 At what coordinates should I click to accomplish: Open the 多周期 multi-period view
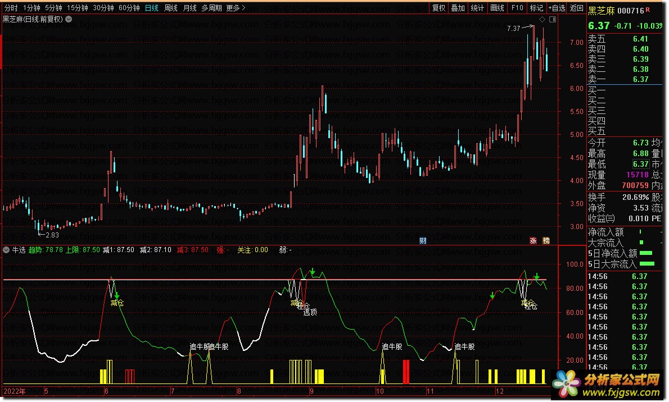(x=211, y=8)
